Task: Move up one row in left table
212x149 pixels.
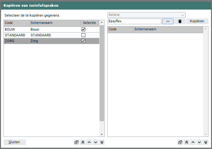Action: (x=89, y=142)
